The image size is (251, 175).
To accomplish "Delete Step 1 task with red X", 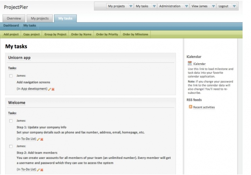I will coord(42,139).
